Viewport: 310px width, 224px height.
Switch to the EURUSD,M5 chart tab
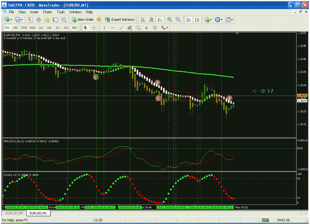pyautogui.click(x=14, y=213)
